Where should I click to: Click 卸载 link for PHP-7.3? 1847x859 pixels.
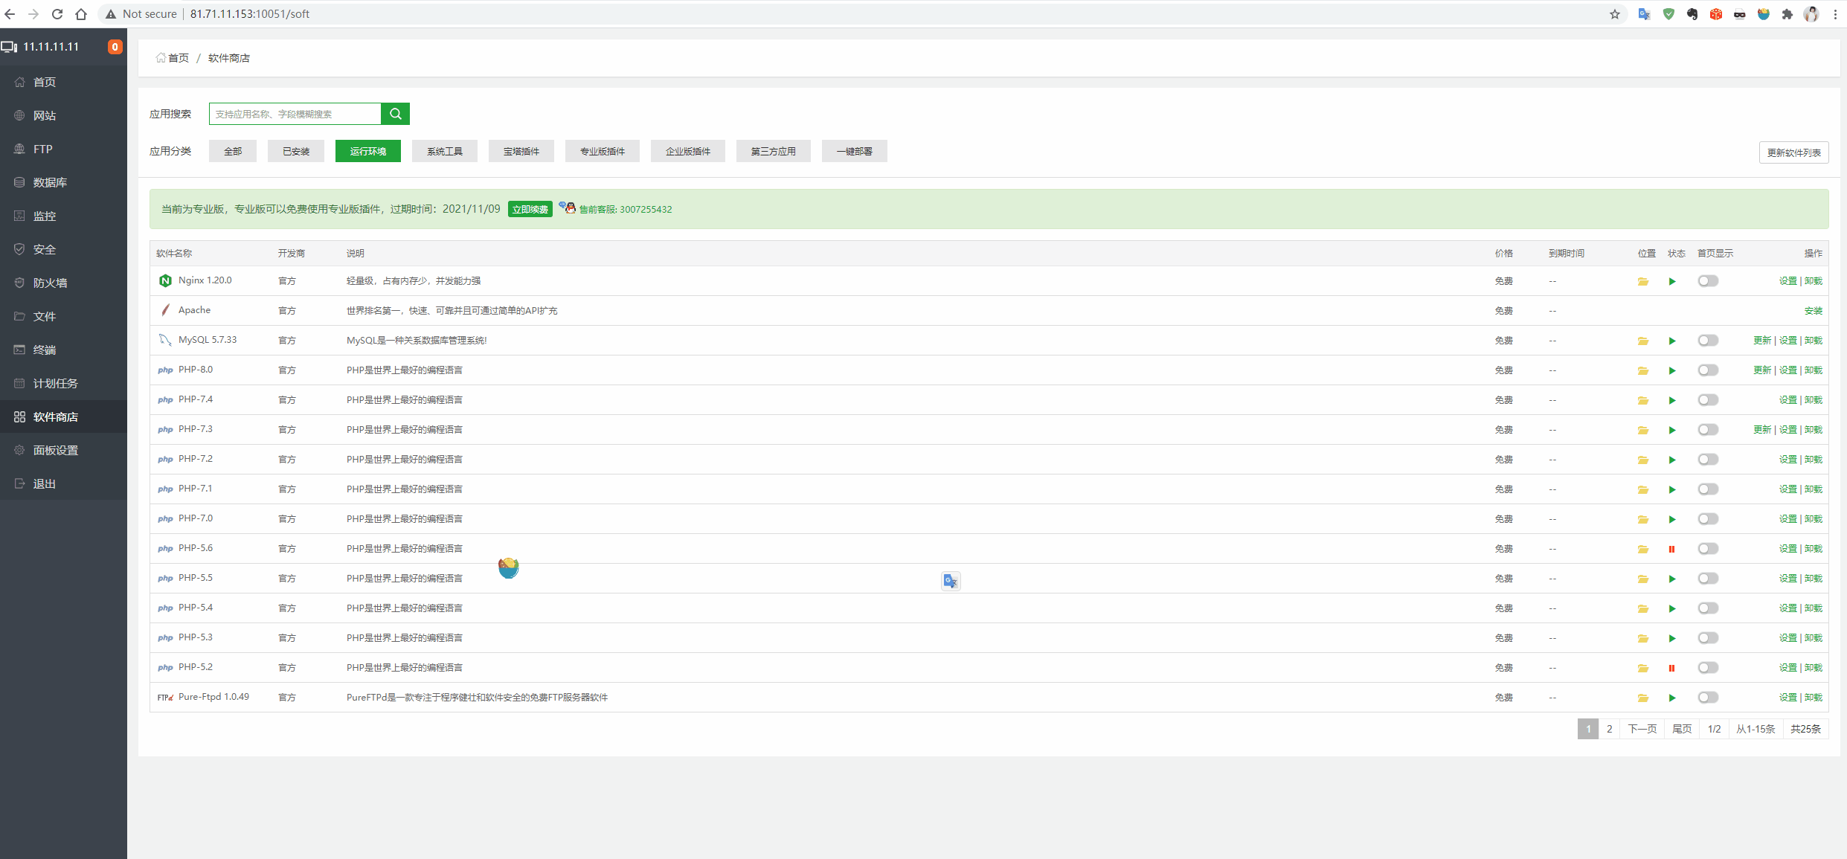pyautogui.click(x=1814, y=430)
